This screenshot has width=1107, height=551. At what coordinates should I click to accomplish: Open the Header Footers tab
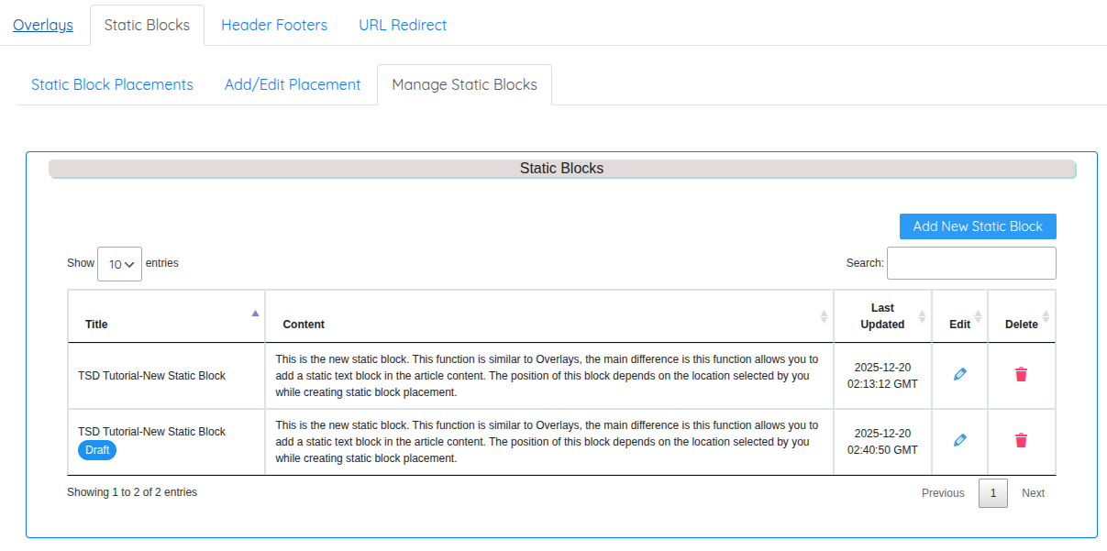[x=274, y=25]
